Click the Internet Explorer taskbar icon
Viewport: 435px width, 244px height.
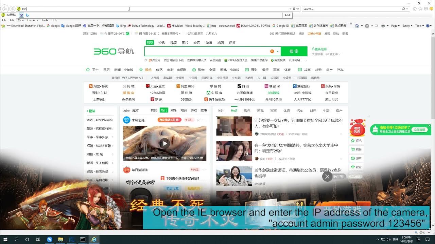pos(94,239)
